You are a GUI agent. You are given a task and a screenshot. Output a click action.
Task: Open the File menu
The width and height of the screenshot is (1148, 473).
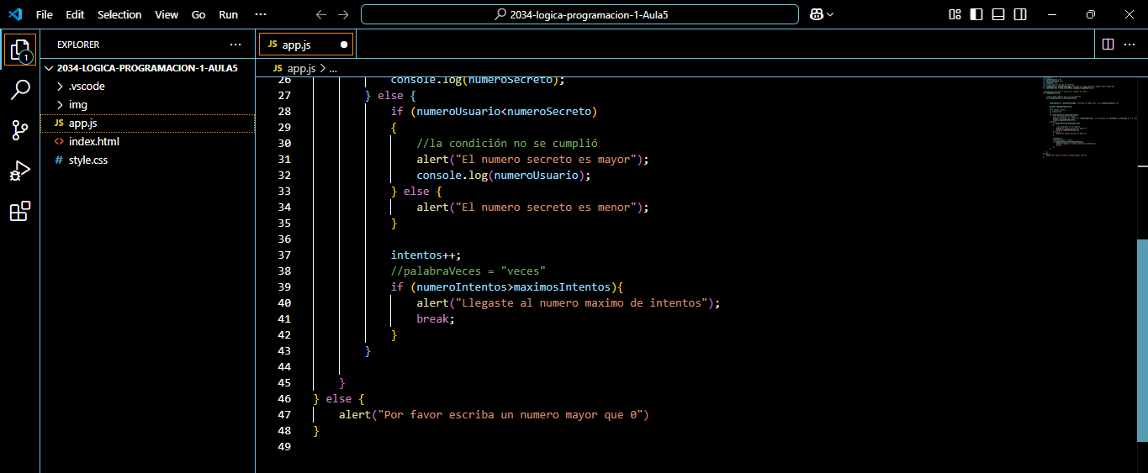coord(45,14)
